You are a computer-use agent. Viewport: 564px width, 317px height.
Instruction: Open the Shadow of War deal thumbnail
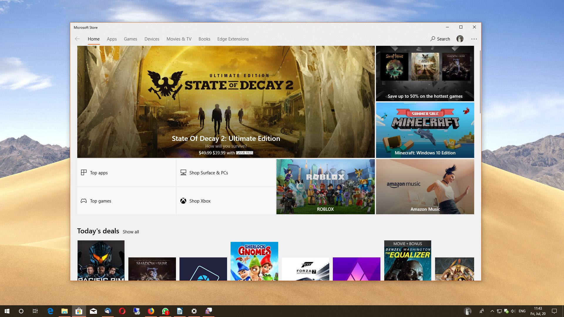point(152,269)
